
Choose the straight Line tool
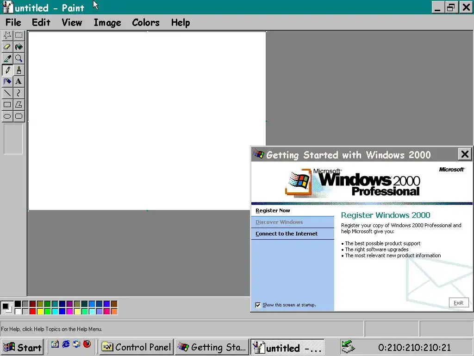[x=7, y=93]
